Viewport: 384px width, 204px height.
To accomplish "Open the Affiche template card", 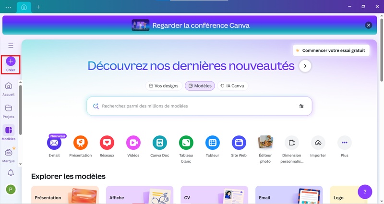I will [x=140, y=195].
